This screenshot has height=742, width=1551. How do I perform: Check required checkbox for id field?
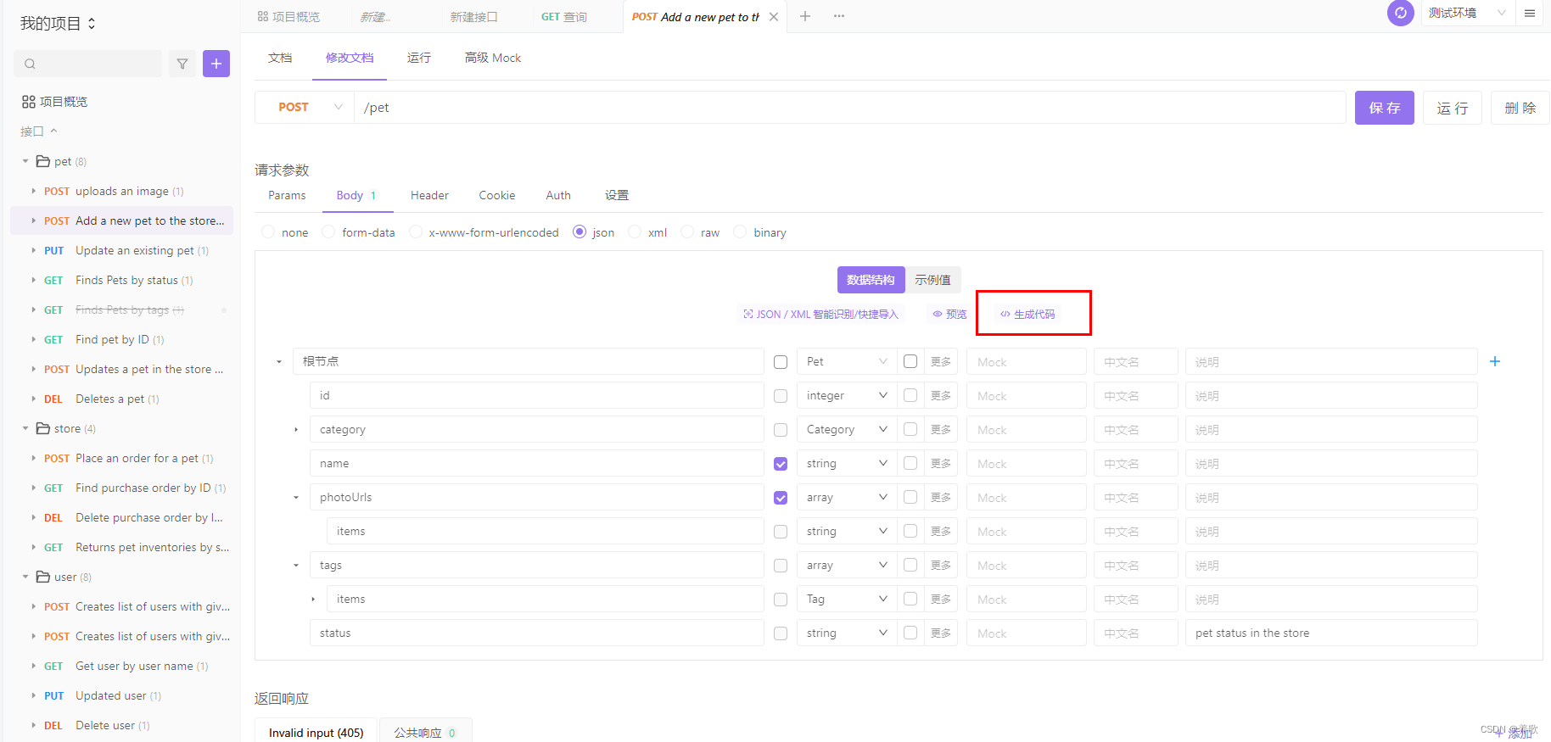coord(781,396)
